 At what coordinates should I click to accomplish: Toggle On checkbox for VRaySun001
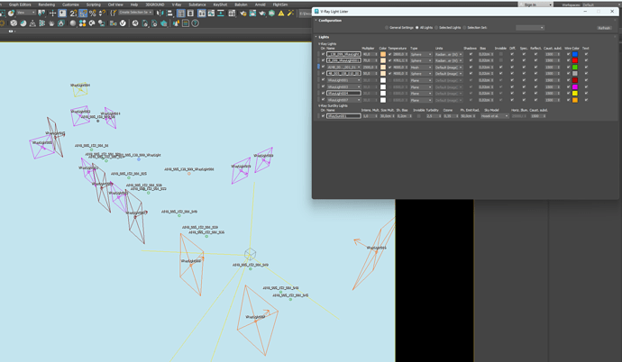point(323,115)
